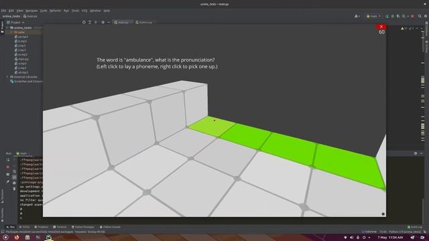Screen dimensions: 429x241
Task: Open the Project panel gear settings
Action: tap(103, 22)
